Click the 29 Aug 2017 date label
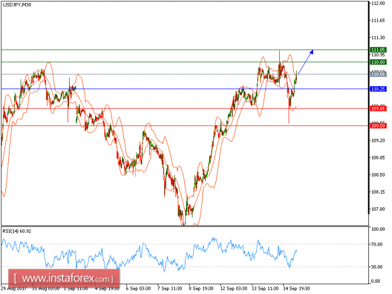This screenshot has width=392, height=294. [x=14, y=289]
